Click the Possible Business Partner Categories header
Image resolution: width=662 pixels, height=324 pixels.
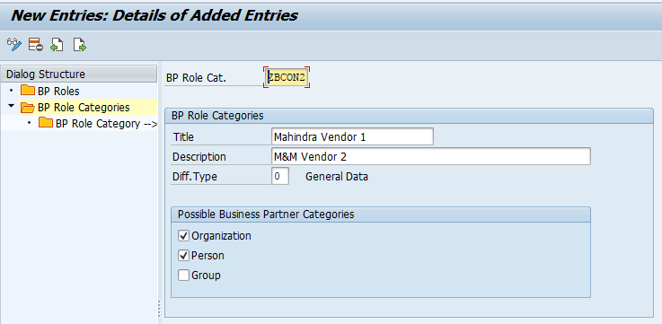(380, 215)
